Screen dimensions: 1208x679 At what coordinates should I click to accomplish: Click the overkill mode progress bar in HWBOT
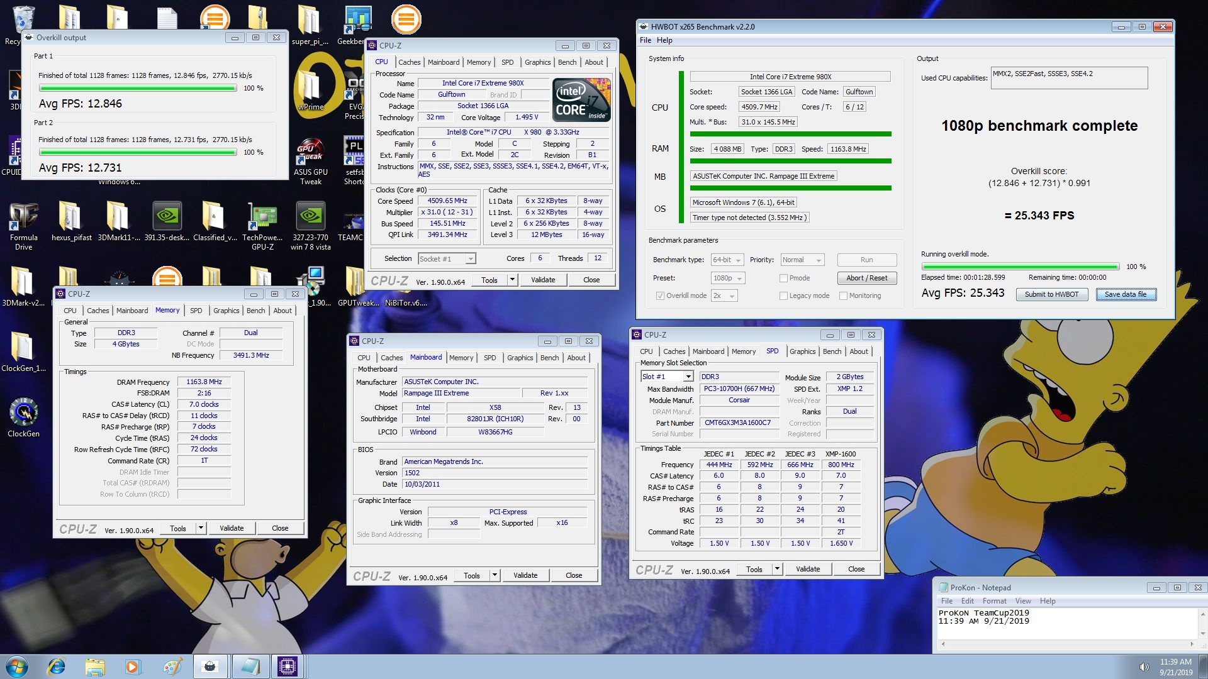click(x=1020, y=267)
